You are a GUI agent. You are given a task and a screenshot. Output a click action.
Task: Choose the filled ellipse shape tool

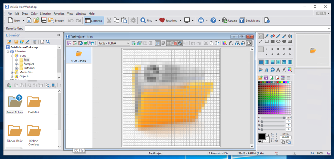click(284, 42)
